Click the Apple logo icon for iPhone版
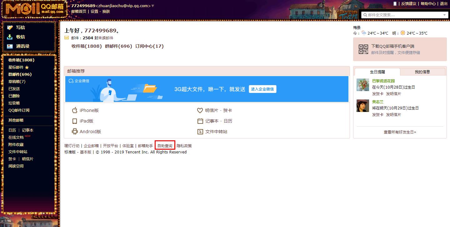The width and height of the screenshot is (450, 227). pos(75,110)
